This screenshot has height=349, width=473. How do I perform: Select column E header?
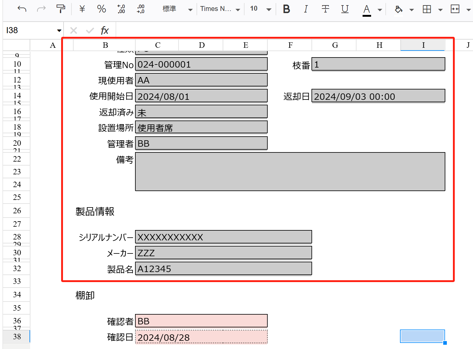pos(245,45)
